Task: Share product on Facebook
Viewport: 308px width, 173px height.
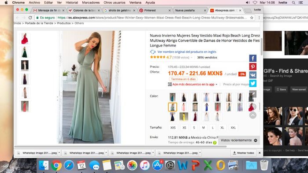Action: (x=253, y=58)
